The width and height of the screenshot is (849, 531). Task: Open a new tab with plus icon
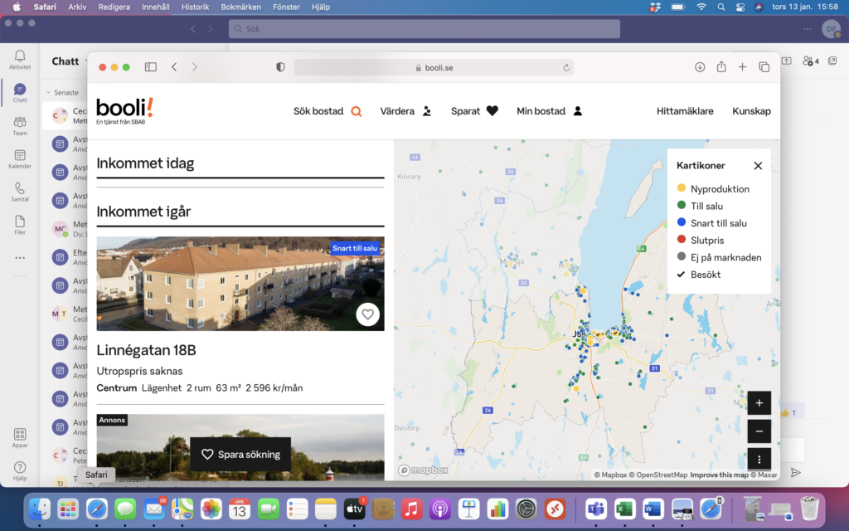click(742, 67)
